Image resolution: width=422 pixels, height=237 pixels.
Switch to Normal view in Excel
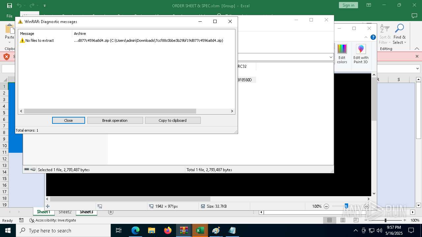pyautogui.click(x=329, y=220)
